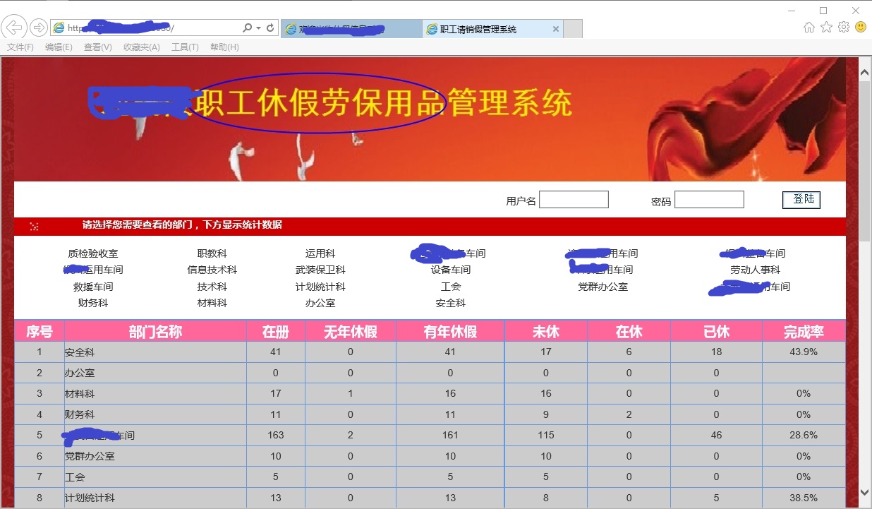Close the 职工请销假管理系统 tab
Viewport: 872px width, 509px height.
point(556,29)
